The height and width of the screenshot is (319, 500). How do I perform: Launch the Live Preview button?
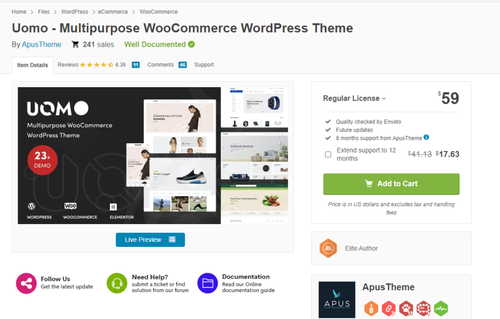point(150,240)
